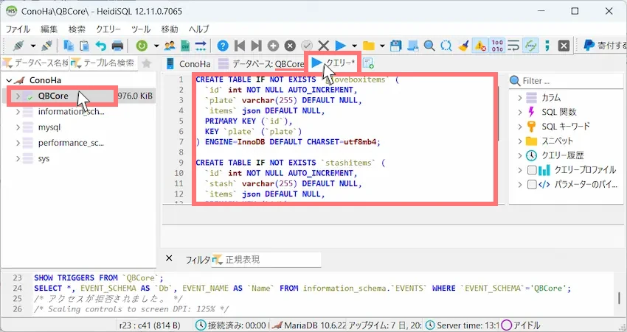Click the cancel editing X icon
The height and width of the screenshot is (332, 627).
324,46
